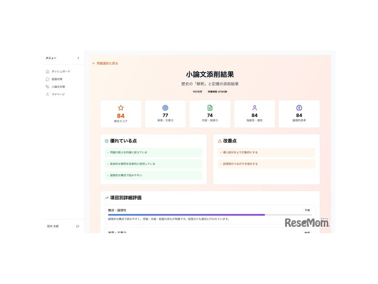378x284 pixels.
Task: Click the 構成・論理性 progress bar
Action: point(210,215)
